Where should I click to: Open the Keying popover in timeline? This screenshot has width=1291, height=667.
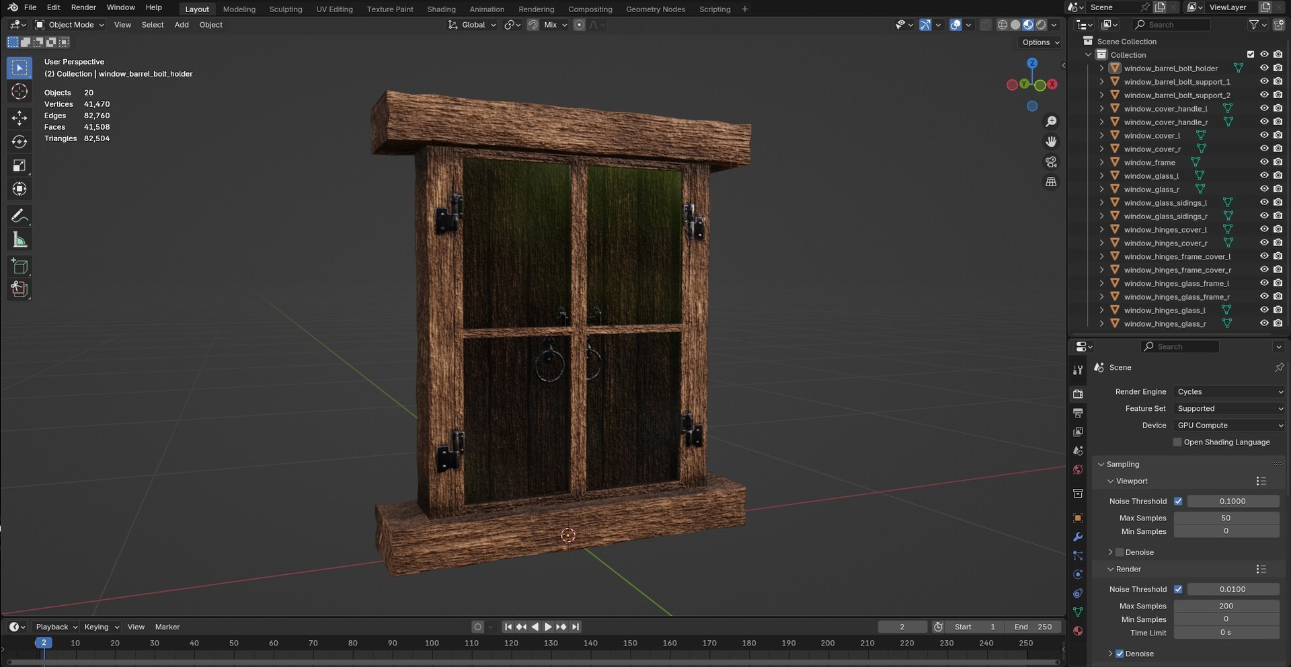[x=101, y=627]
